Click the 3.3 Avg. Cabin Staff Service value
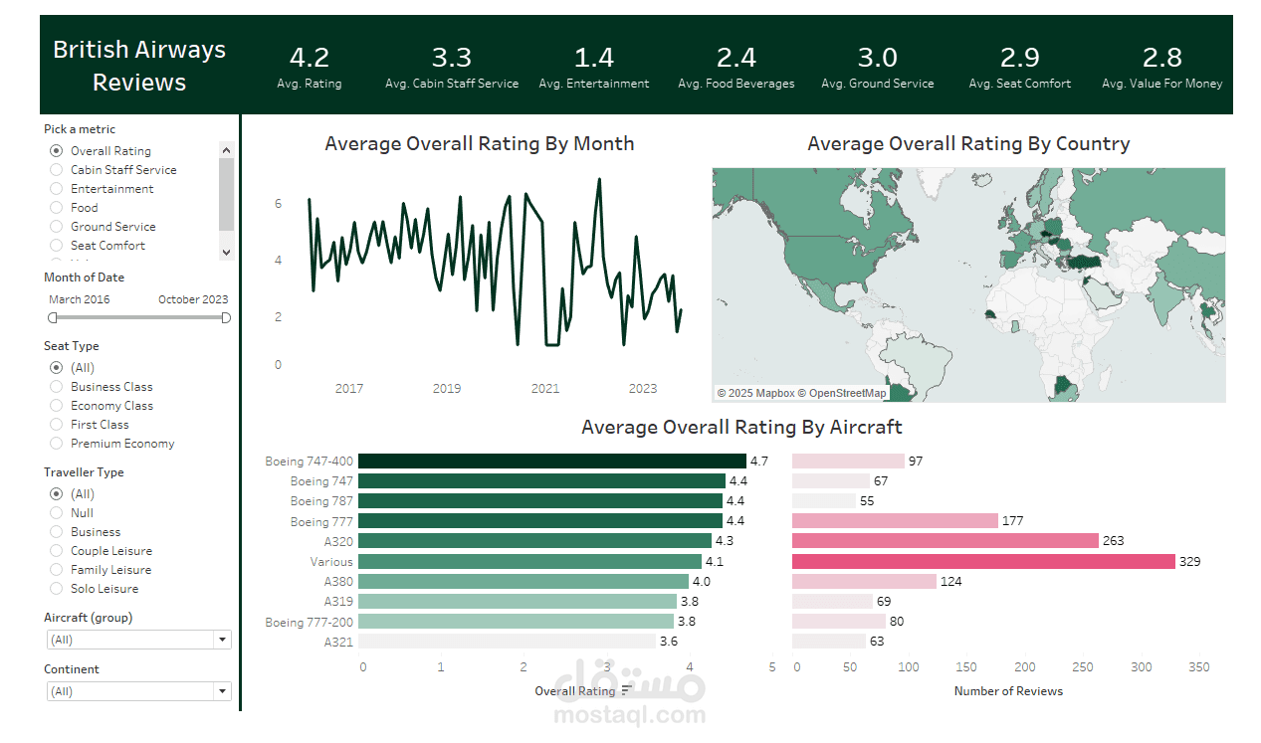Viewport: 1261px width, 743px height. tap(452, 58)
